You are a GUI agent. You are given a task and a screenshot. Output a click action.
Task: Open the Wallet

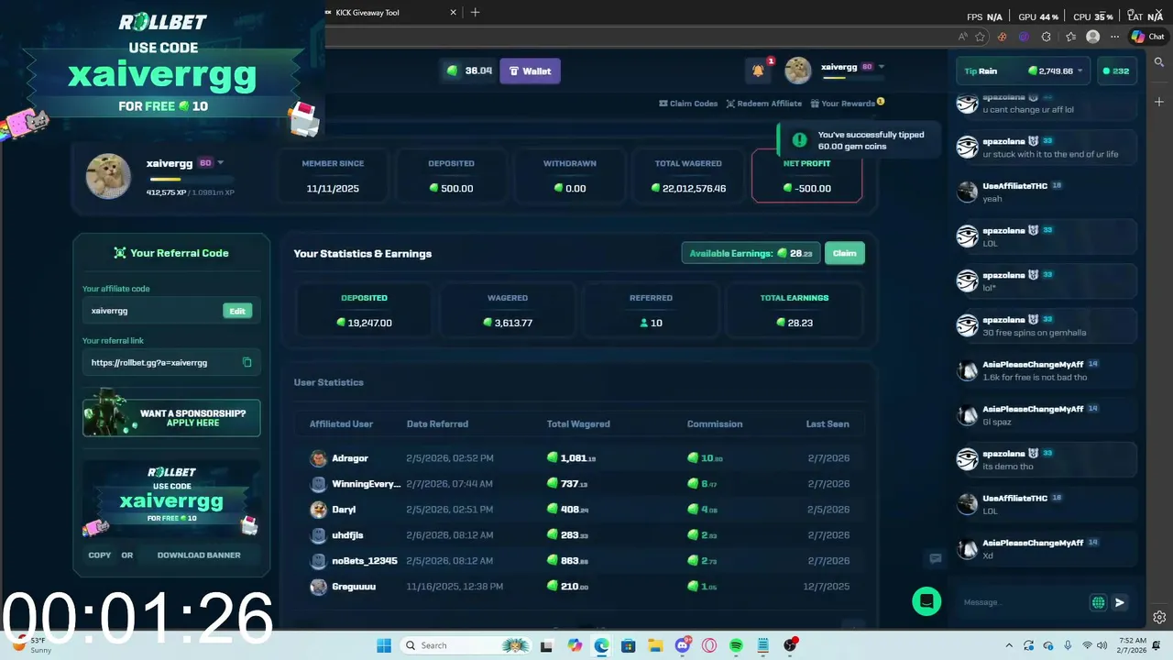[530, 71]
